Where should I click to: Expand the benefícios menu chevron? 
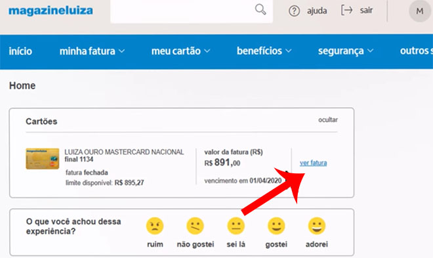point(288,51)
